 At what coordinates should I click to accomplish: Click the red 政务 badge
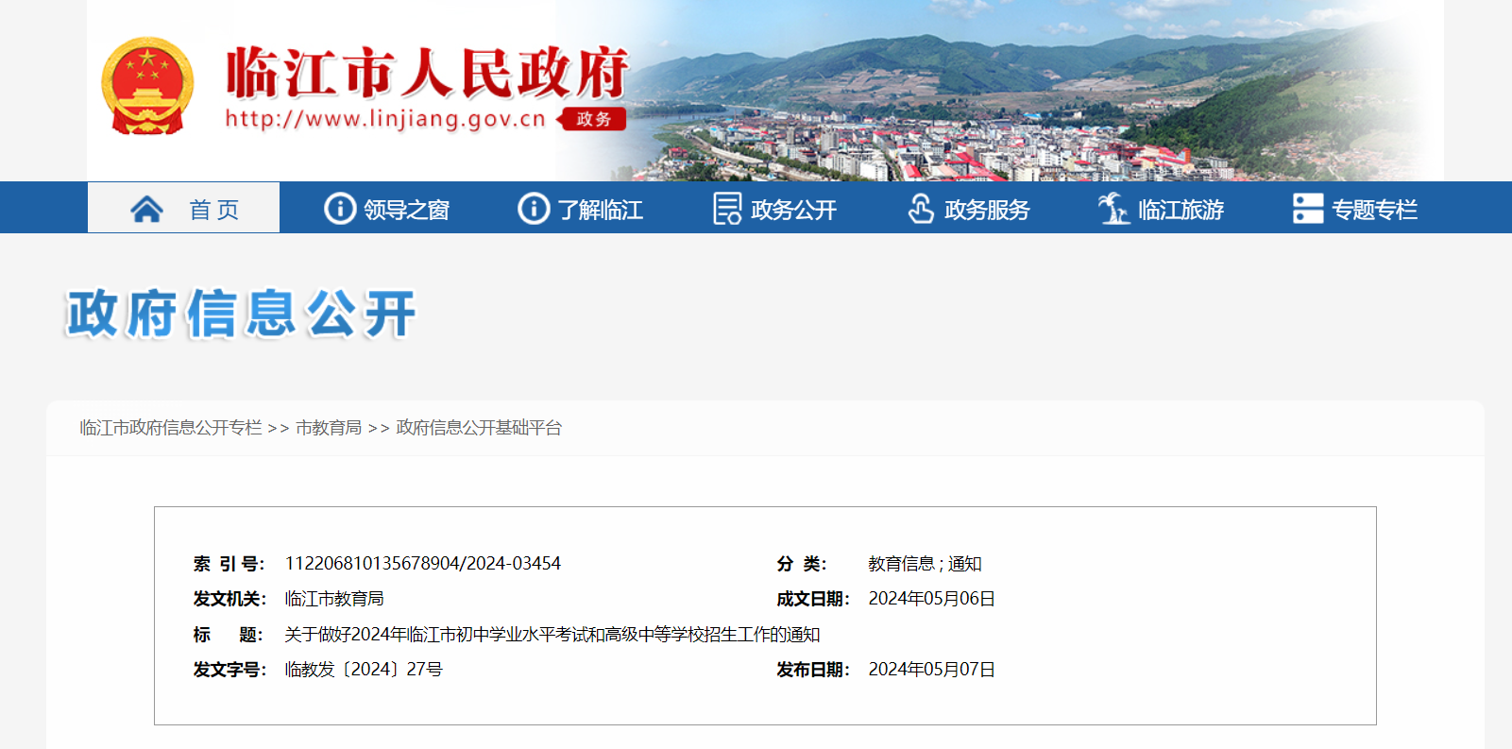[593, 119]
